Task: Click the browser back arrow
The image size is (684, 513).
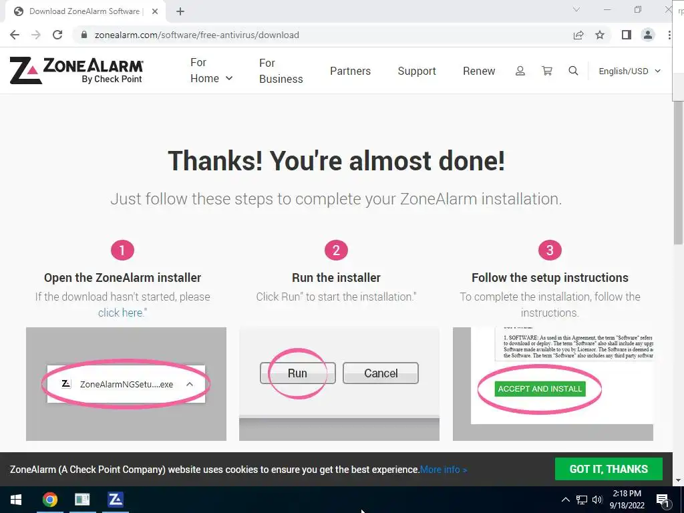Action: click(15, 35)
